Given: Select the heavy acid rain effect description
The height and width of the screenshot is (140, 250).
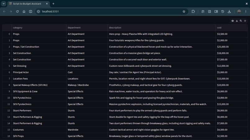Looking at the screenshot, I should click(x=162, y=91).
